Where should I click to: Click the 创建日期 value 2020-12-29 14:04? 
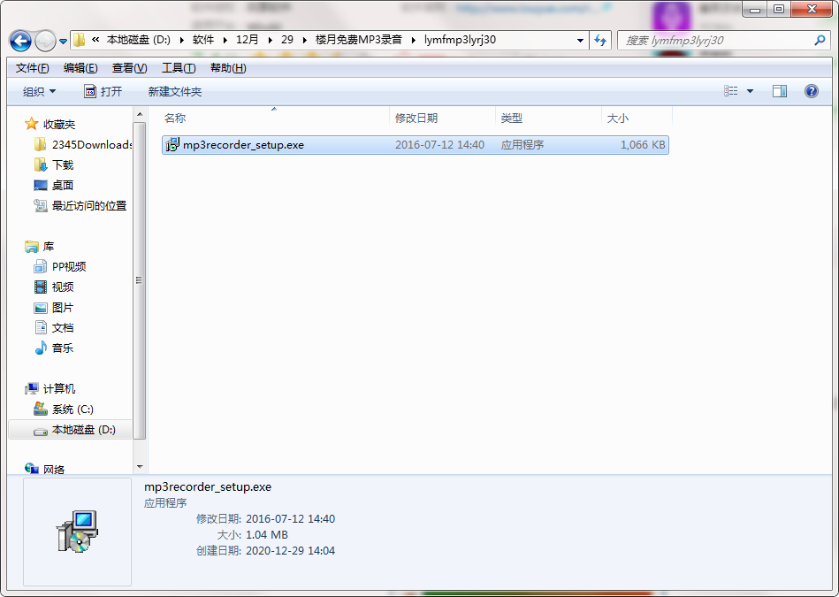click(x=291, y=550)
